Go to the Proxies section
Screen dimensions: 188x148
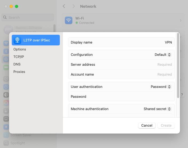point(19,72)
